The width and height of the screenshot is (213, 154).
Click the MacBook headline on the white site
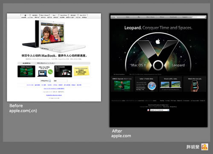[54, 56]
